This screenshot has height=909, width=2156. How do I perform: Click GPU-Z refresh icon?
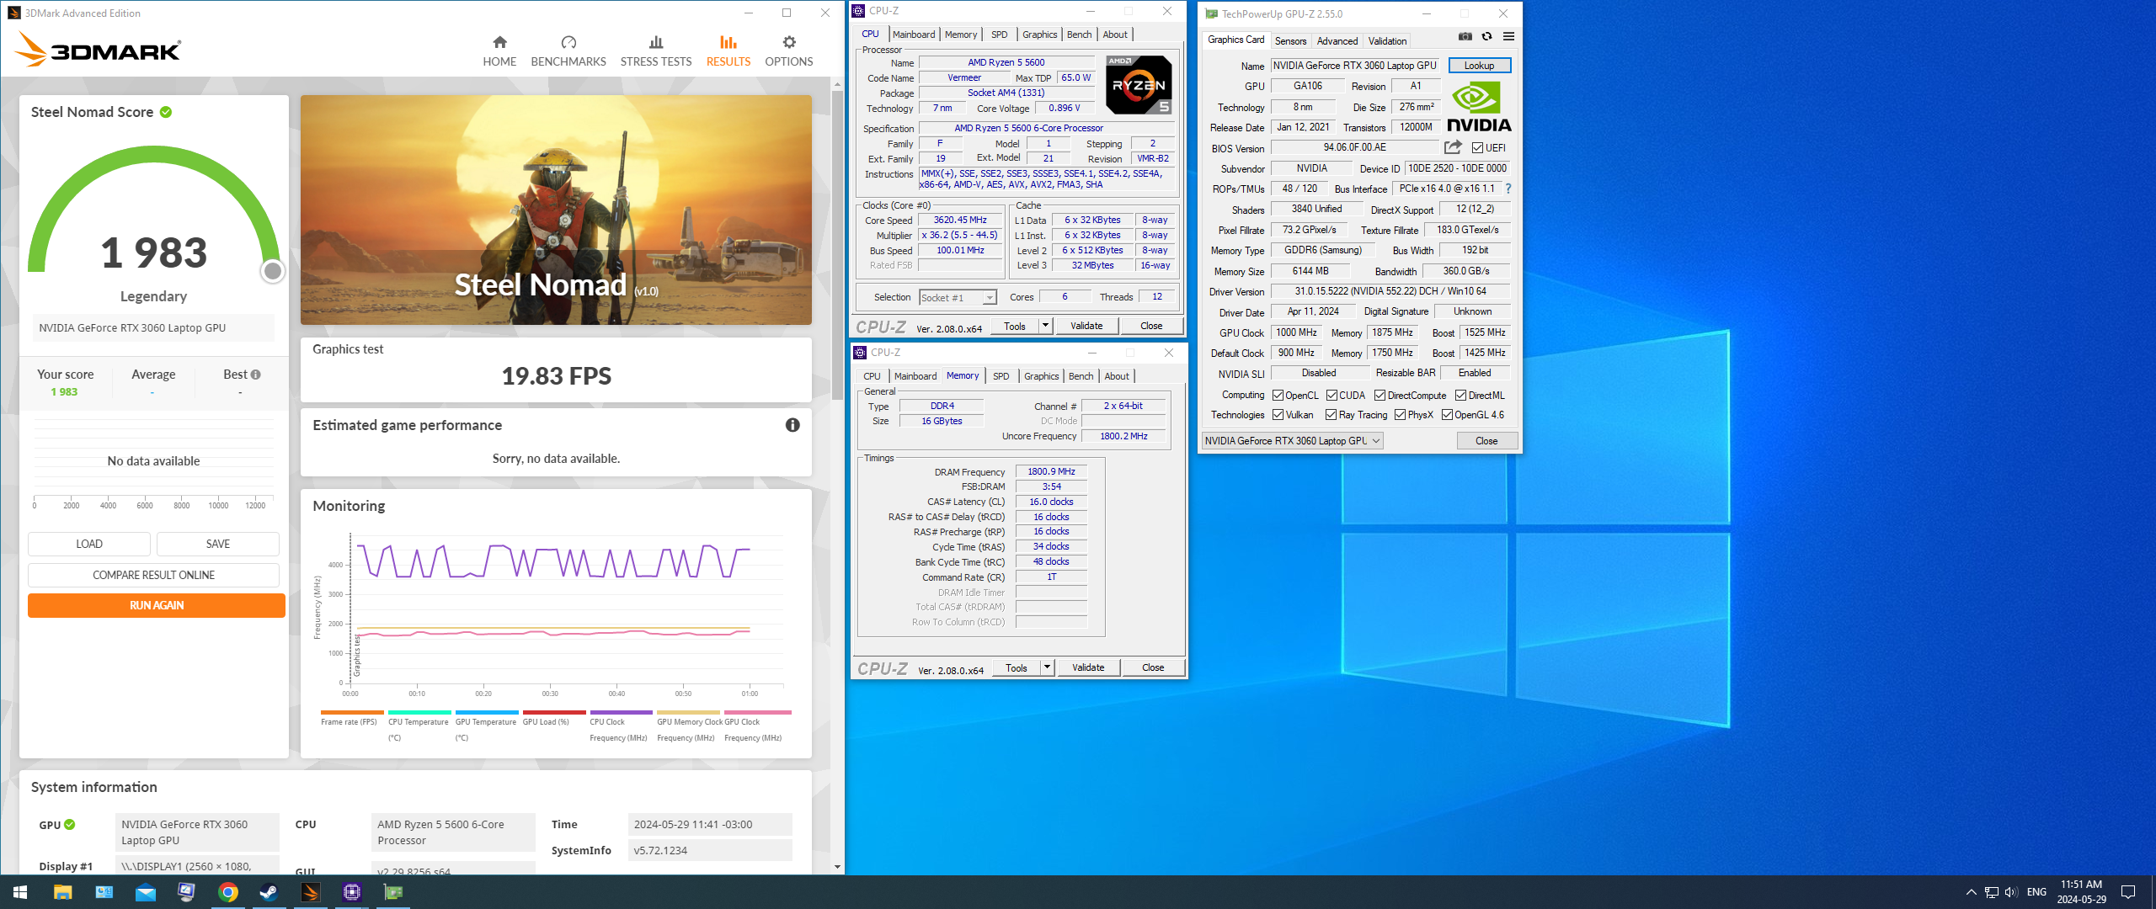click(1487, 37)
